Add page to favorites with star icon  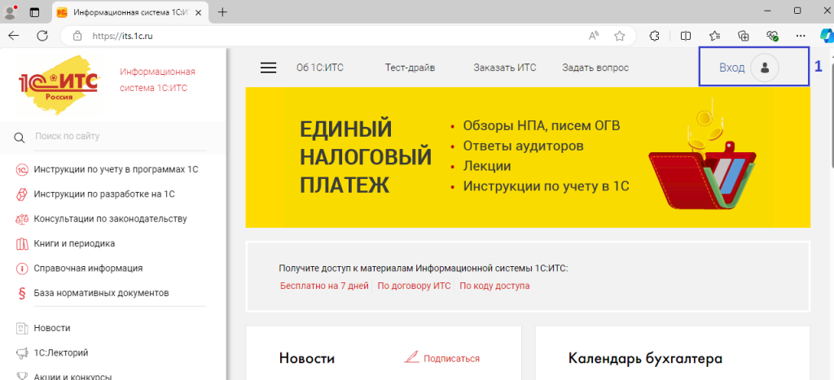coord(620,36)
